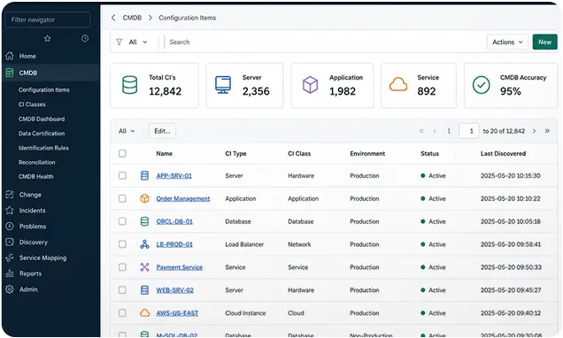The height and width of the screenshot is (338, 563).
Task: Open the All dropdown beside Edit button
Action: point(127,131)
